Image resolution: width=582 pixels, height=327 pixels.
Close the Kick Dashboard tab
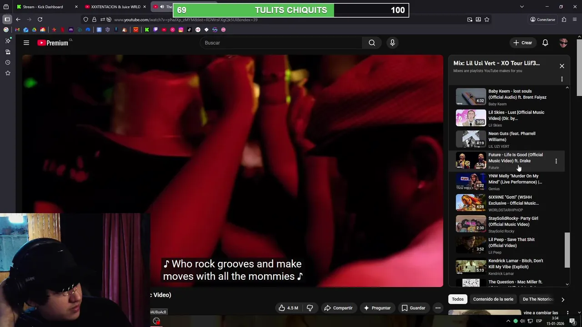tap(76, 7)
